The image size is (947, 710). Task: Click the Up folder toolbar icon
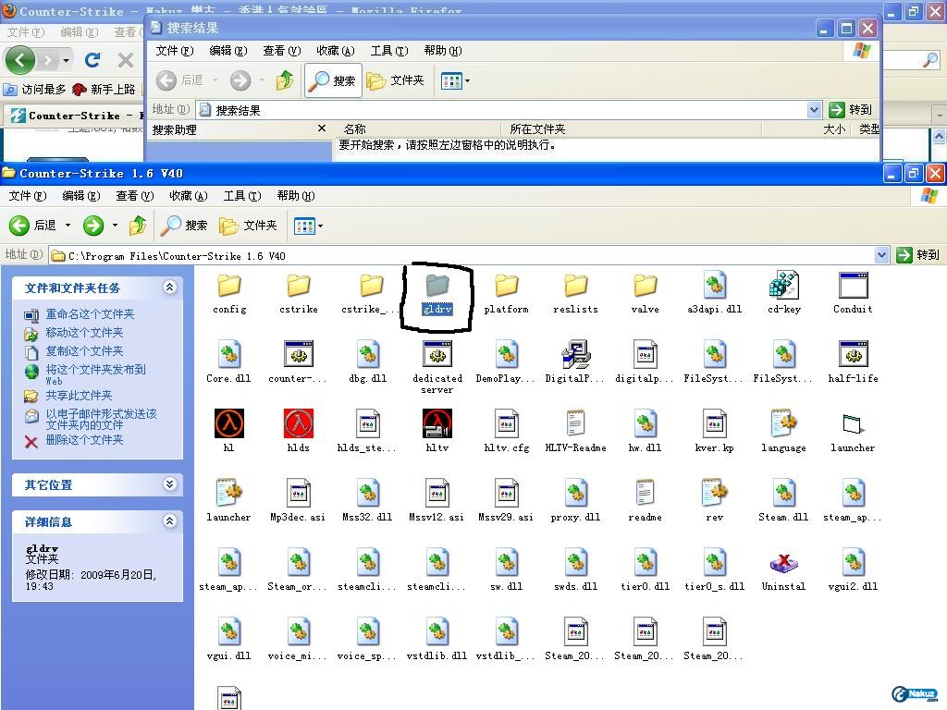tap(138, 226)
